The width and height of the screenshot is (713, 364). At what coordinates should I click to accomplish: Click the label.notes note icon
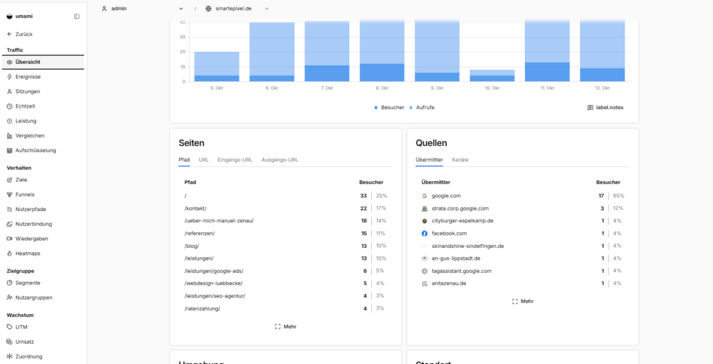click(x=590, y=108)
